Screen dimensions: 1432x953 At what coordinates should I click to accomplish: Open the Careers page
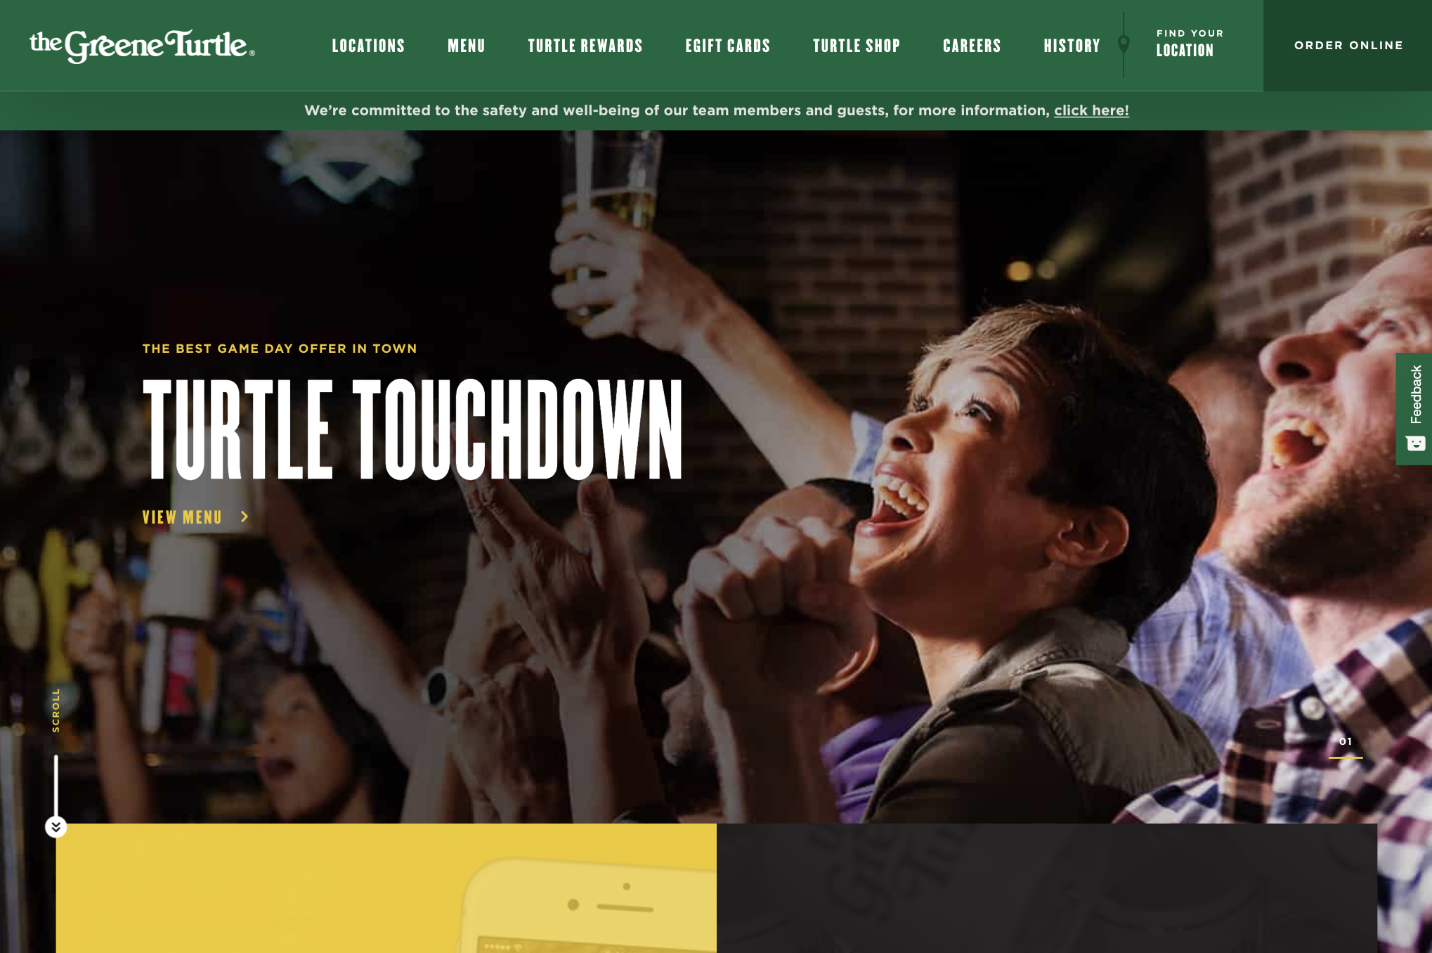click(972, 46)
